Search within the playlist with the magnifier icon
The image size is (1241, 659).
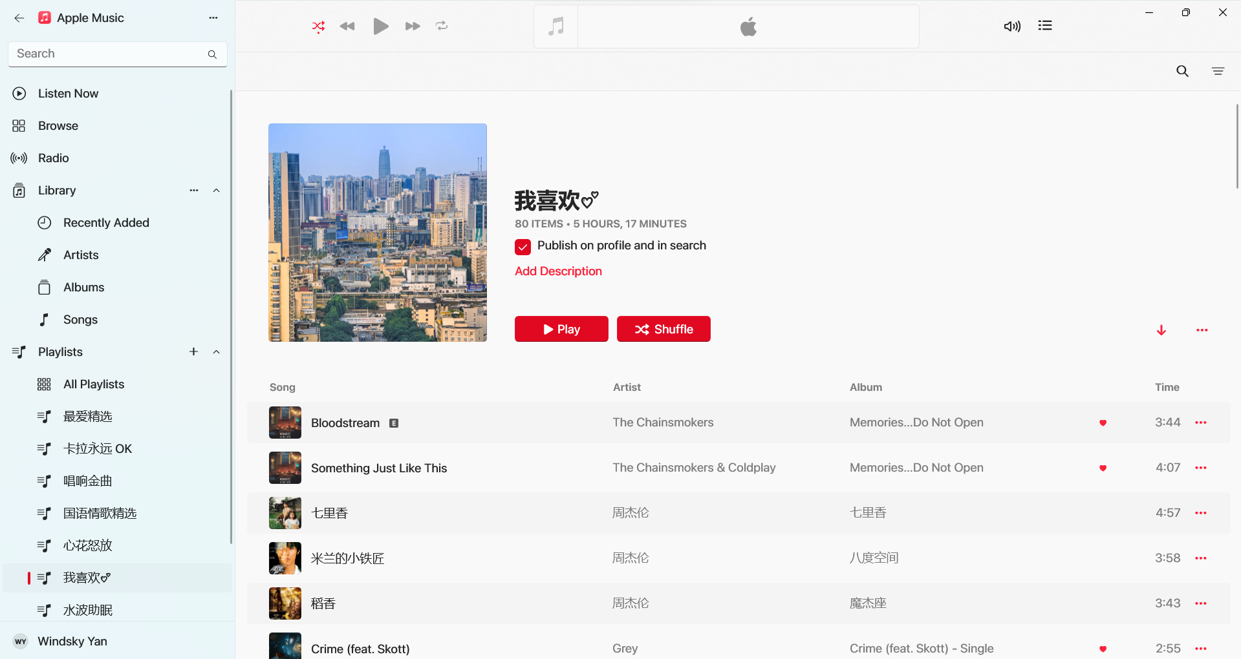coord(1182,71)
